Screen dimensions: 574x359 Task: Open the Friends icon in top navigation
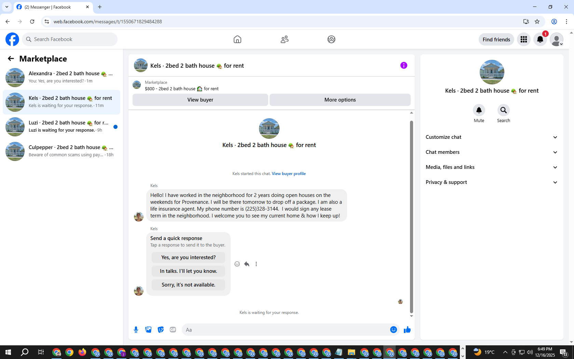[285, 39]
